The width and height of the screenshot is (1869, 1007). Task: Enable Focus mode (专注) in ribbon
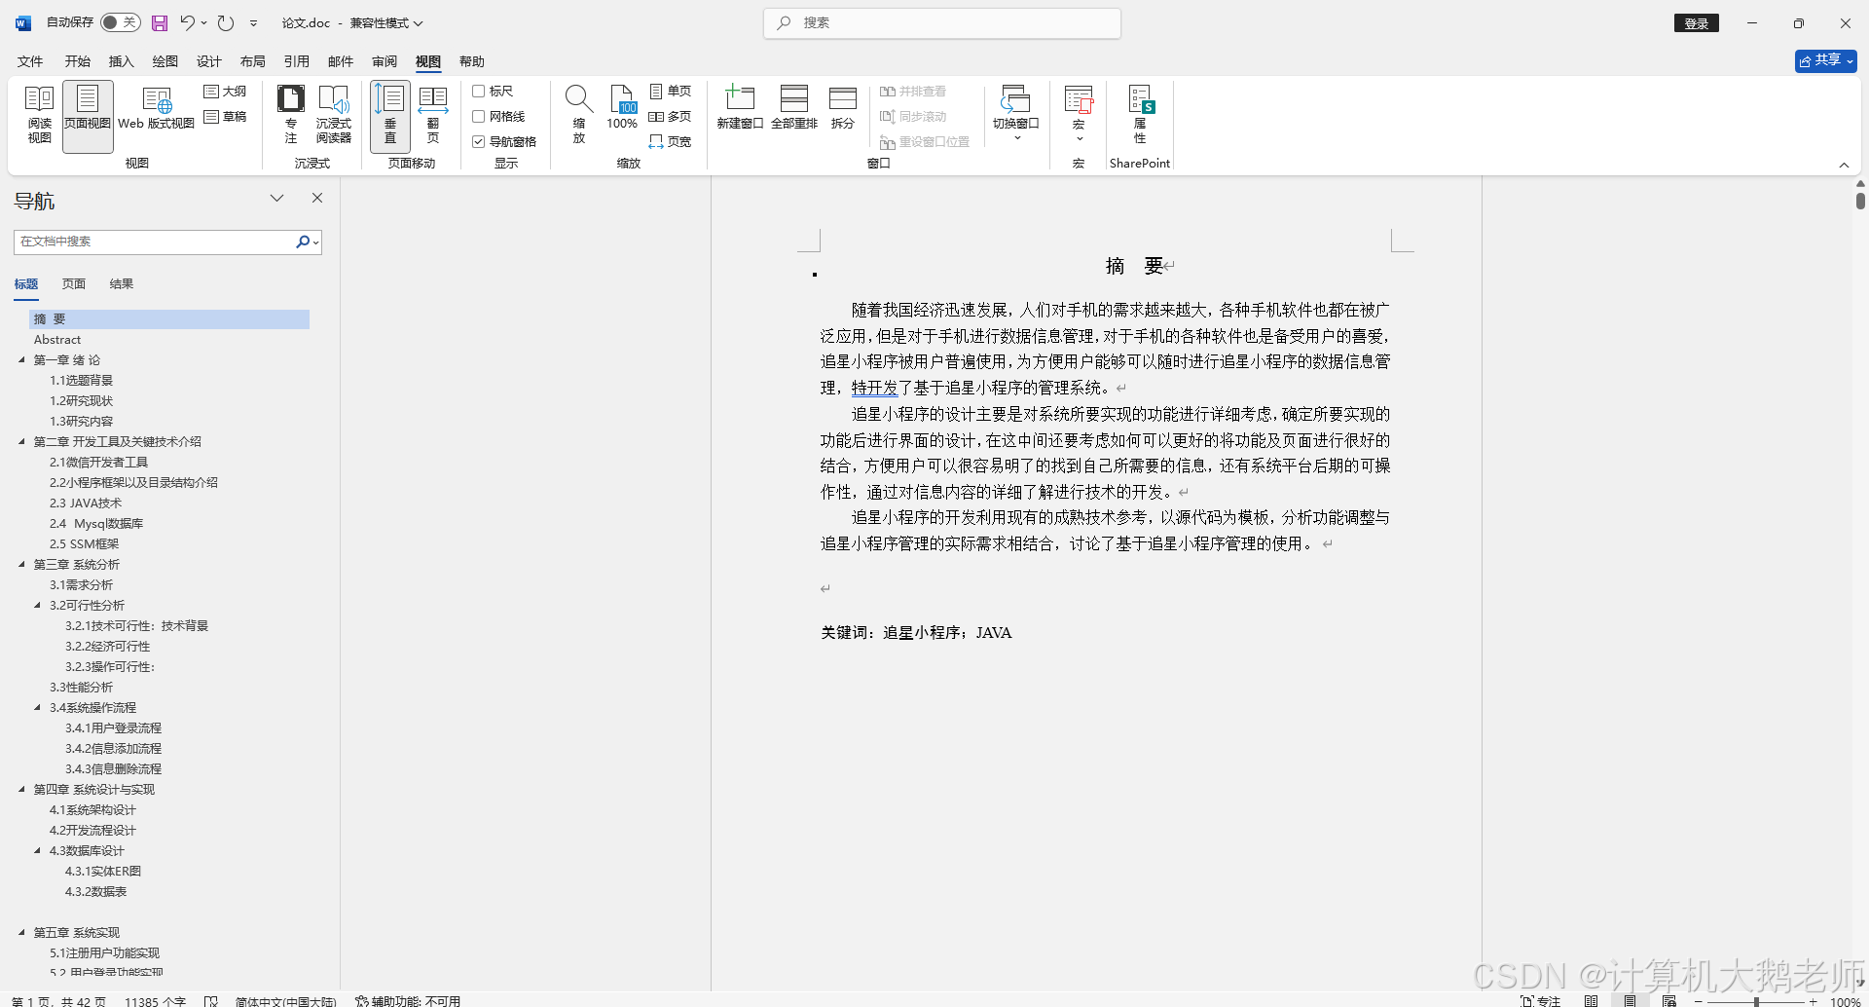click(x=290, y=116)
